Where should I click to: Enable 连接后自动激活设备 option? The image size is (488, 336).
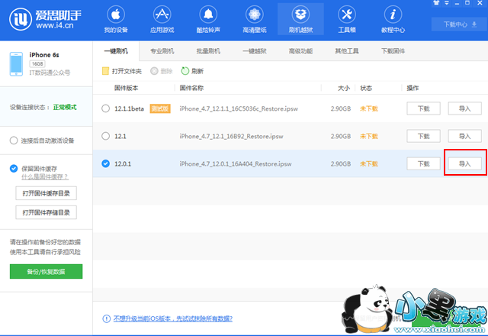pyautogui.click(x=14, y=141)
